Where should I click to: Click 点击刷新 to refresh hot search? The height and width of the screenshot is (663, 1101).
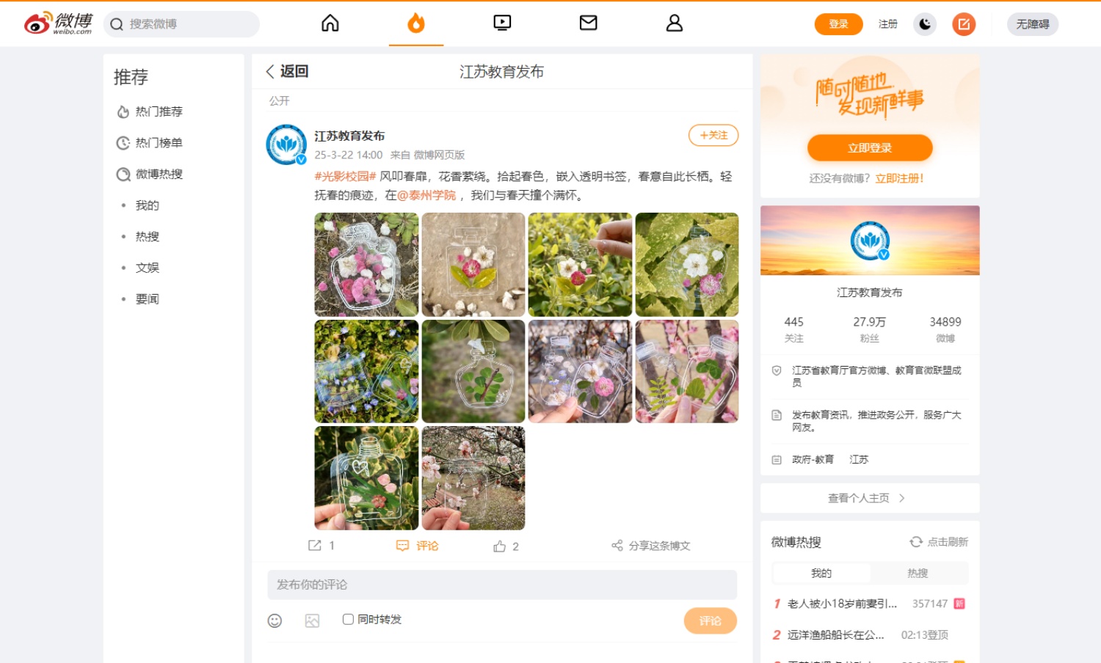coord(939,542)
